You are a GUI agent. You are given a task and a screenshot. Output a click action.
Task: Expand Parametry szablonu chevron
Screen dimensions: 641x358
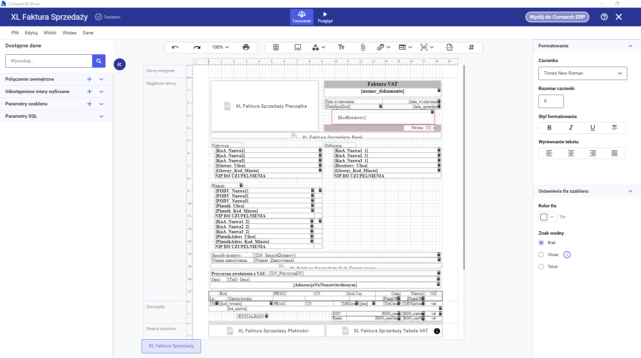101,104
